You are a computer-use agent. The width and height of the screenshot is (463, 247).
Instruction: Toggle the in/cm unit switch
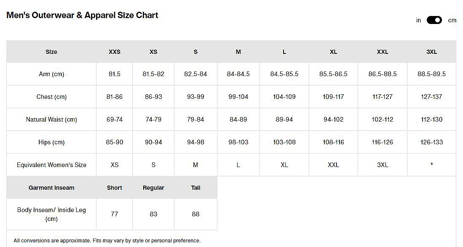click(x=434, y=20)
